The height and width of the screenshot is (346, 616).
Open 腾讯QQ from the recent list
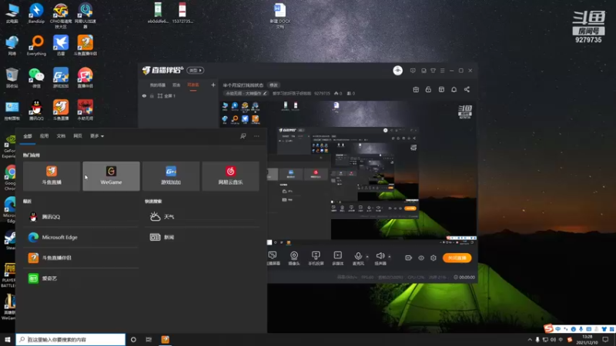point(81,217)
